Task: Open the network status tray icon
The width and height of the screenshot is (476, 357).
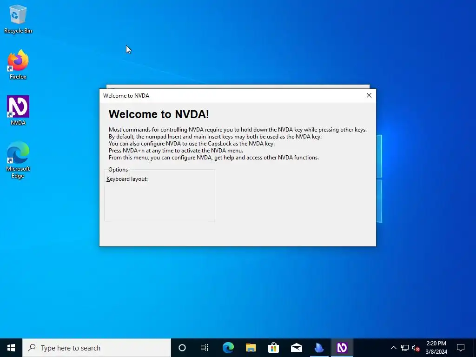Action: [405, 348]
